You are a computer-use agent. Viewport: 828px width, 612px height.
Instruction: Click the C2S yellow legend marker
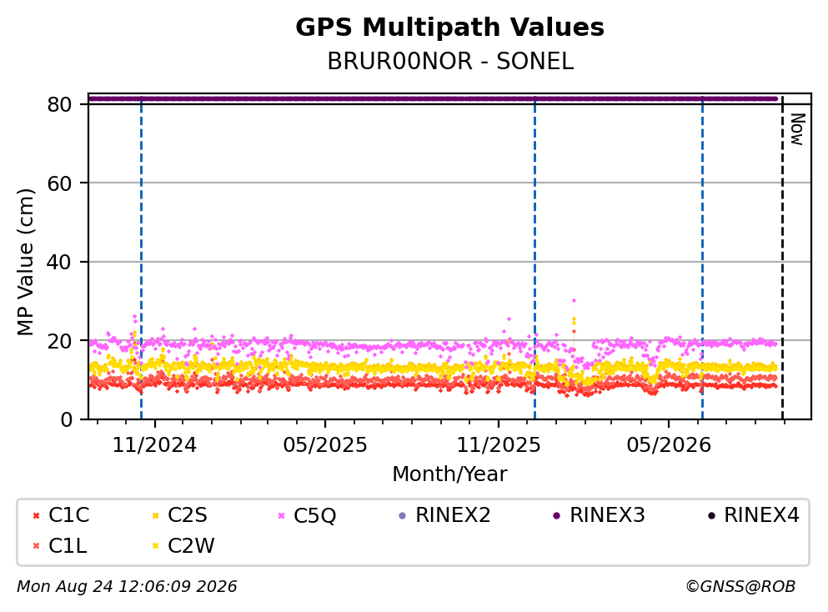[x=155, y=516]
